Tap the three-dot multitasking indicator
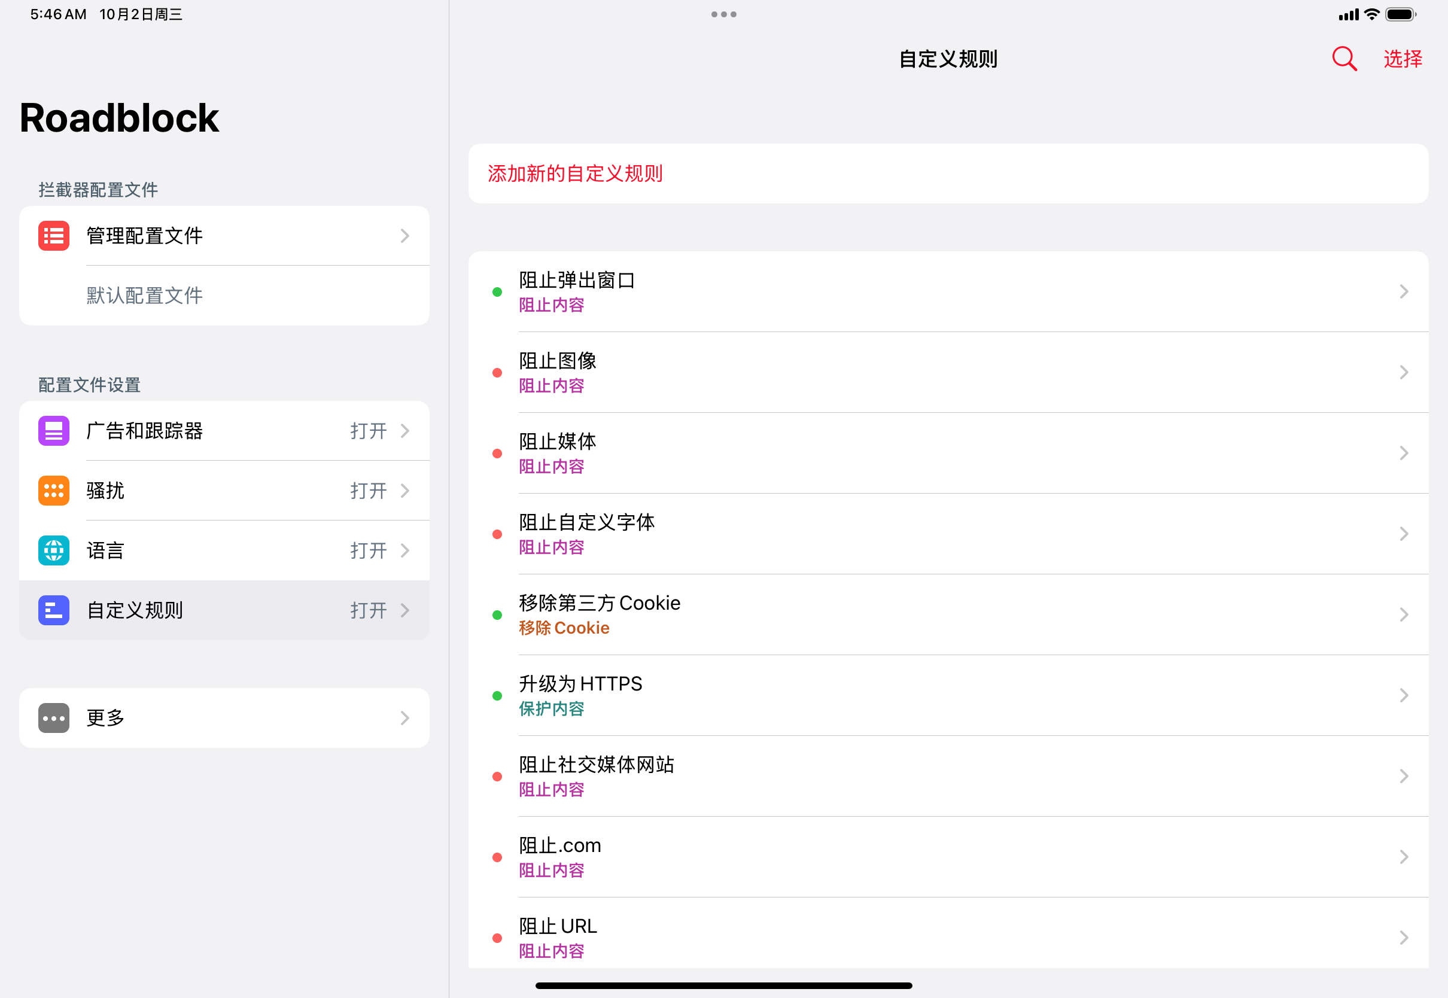Screen dimensions: 1448x998 click(724, 14)
